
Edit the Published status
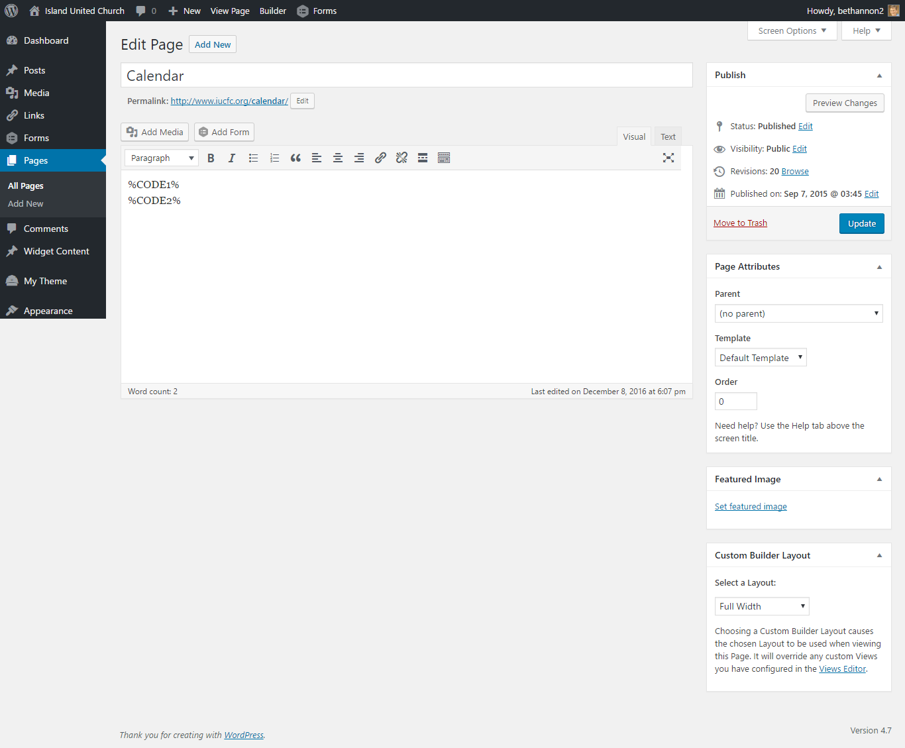806,126
